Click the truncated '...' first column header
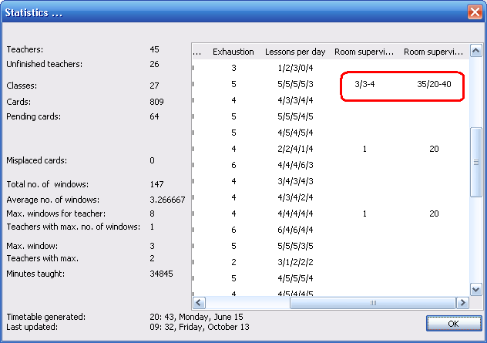The image size is (487, 343). (197, 52)
